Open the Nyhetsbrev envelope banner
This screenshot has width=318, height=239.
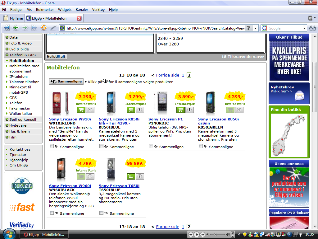pos(289,93)
